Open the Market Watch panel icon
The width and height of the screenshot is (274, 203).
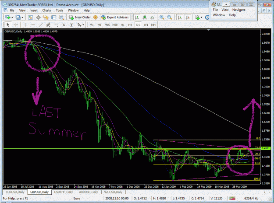pyautogui.click(x=31, y=17)
